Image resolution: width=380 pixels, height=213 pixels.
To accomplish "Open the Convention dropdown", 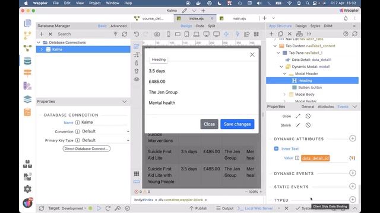I will (x=105, y=131).
